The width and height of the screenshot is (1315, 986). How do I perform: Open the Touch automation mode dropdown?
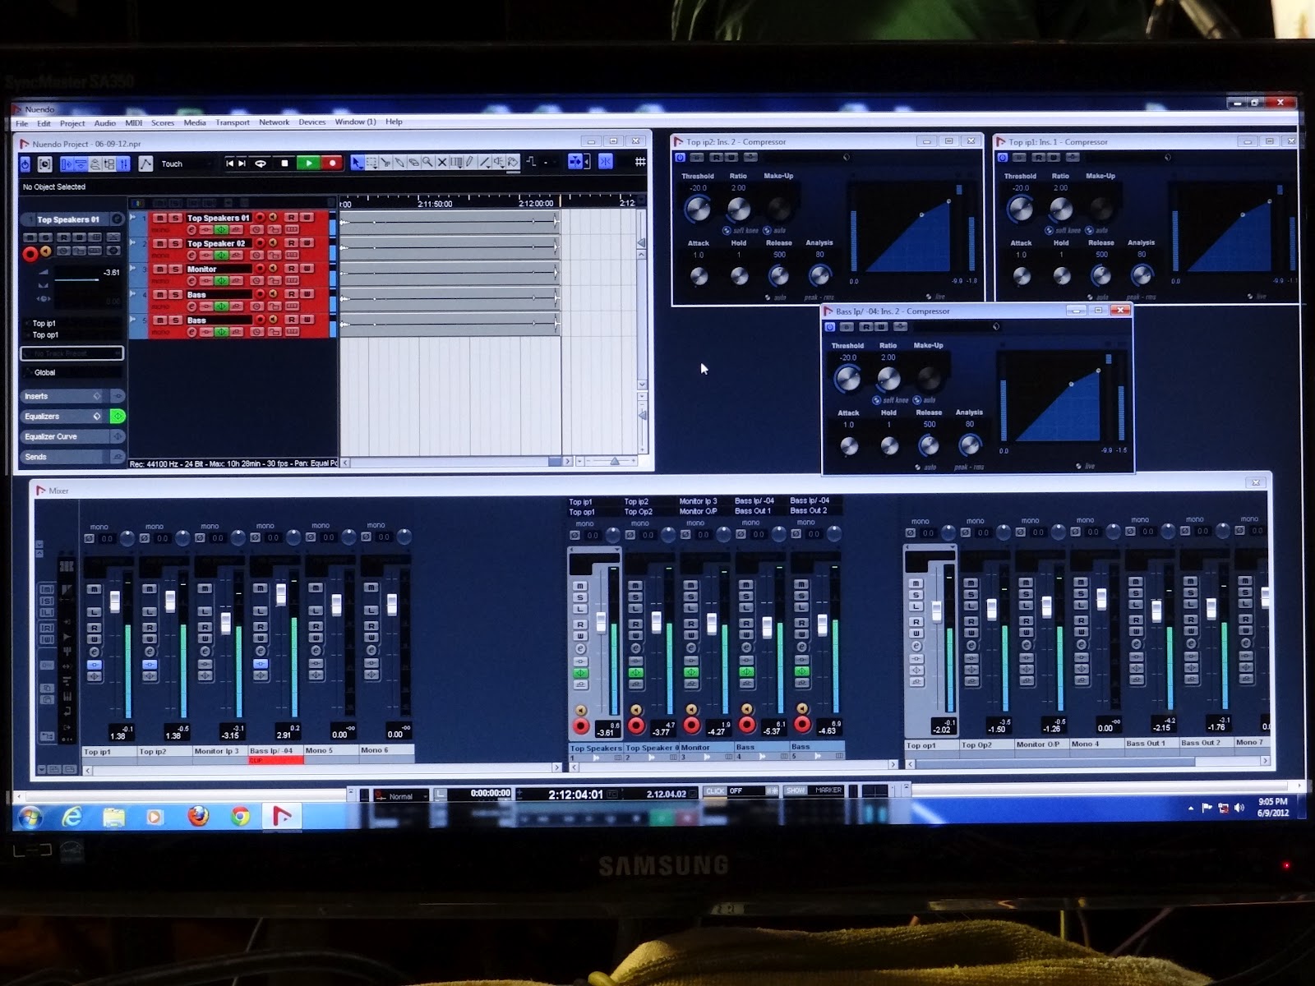(x=185, y=164)
